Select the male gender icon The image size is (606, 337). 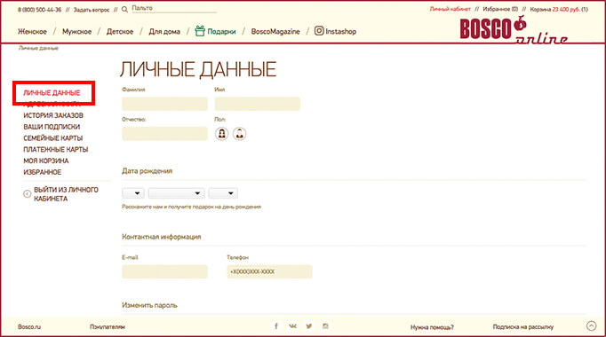click(x=240, y=134)
